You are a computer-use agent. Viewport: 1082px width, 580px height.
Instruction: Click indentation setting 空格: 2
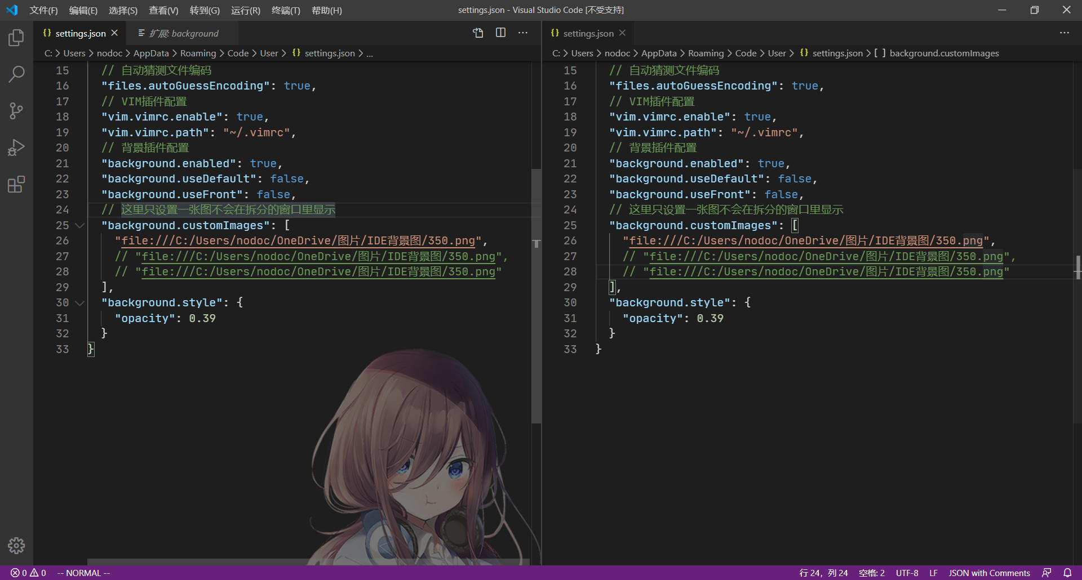[871, 573]
